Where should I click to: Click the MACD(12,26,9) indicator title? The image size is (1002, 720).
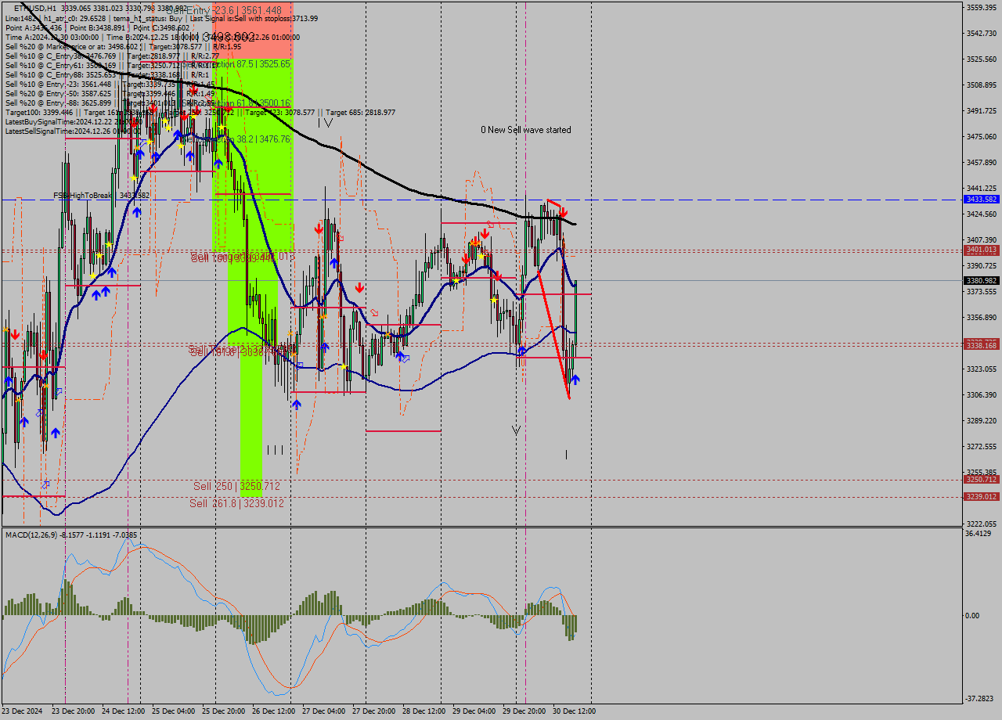click(71, 535)
